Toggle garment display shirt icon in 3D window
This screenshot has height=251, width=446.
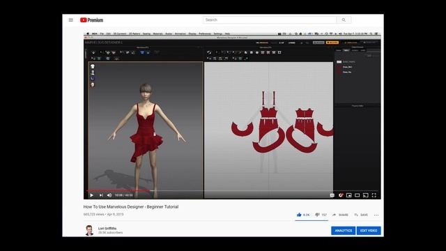click(x=93, y=66)
